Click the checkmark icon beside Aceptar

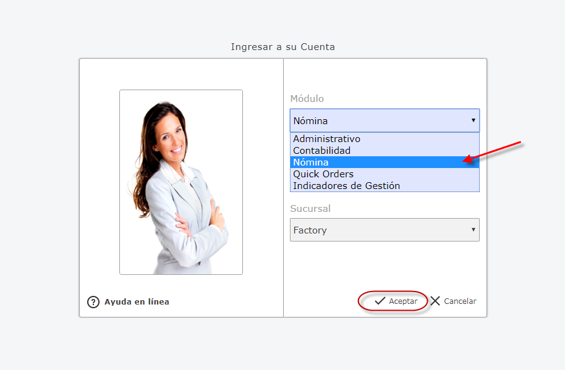click(380, 301)
